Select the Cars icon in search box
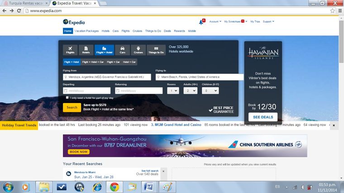 tap(122, 50)
